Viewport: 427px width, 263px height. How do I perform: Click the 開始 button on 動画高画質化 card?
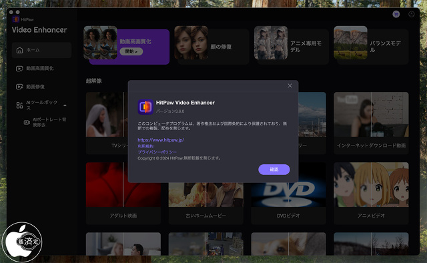[131, 51]
